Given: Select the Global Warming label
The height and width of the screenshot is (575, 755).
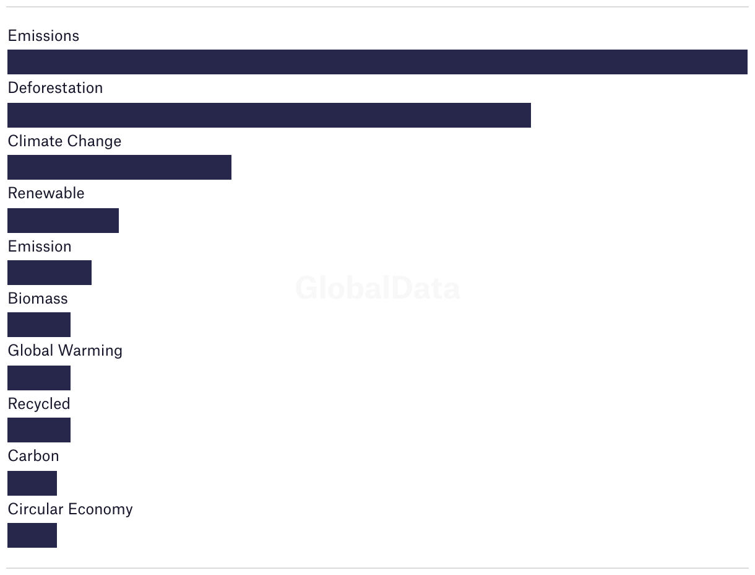Looking at the screenshot, I should pos(65,351).
